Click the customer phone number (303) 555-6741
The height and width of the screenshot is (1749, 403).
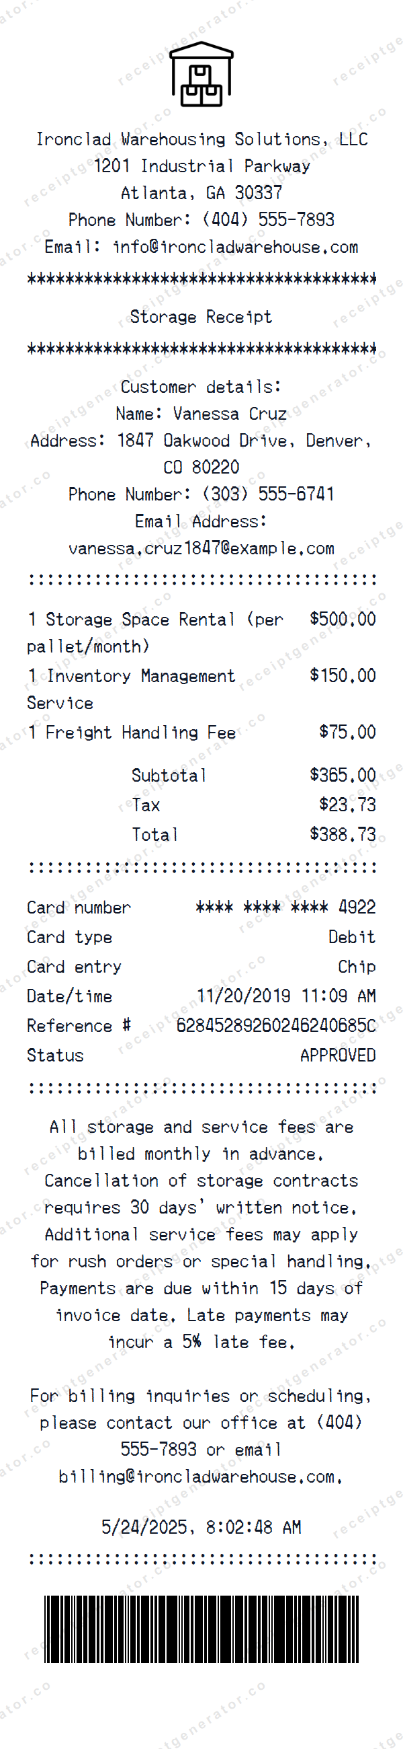[268, 494]
